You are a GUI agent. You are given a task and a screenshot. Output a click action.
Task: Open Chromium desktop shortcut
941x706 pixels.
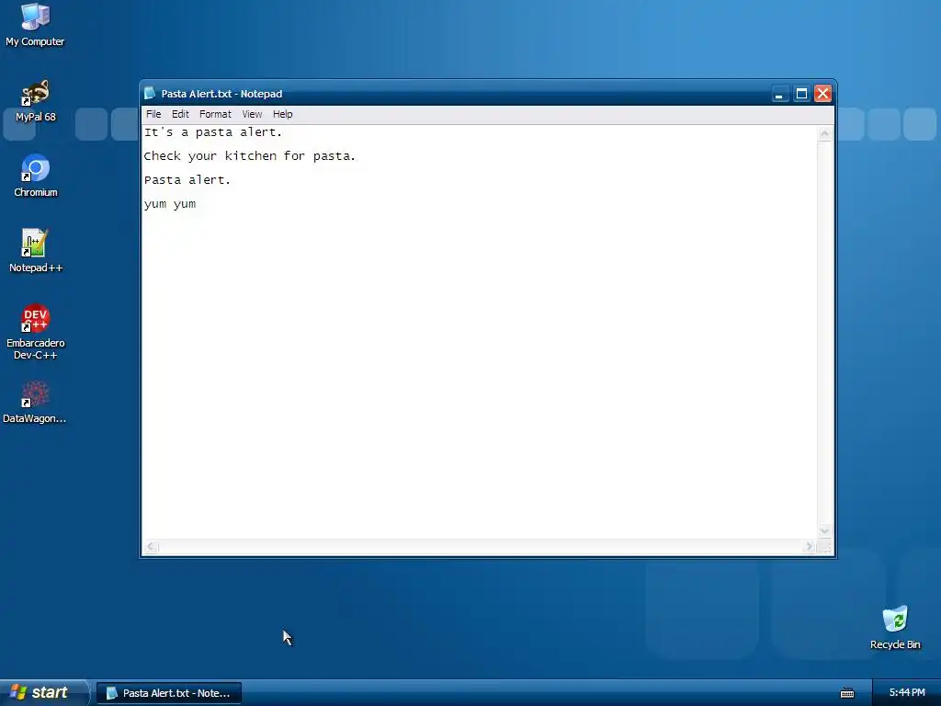[36, 176]
